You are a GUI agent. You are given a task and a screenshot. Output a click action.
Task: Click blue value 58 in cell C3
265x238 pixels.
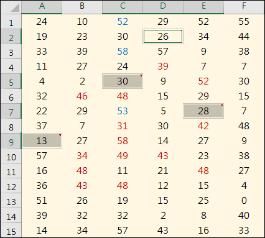123,52
